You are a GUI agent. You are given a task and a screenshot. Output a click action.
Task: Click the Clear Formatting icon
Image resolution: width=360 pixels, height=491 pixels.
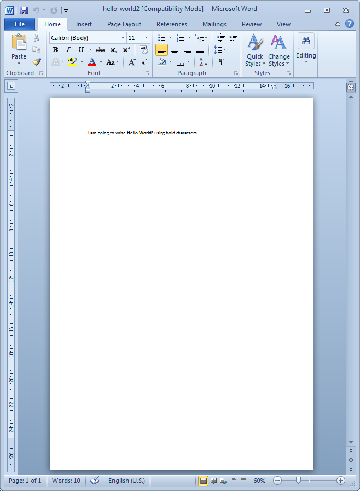click(144, 50)
